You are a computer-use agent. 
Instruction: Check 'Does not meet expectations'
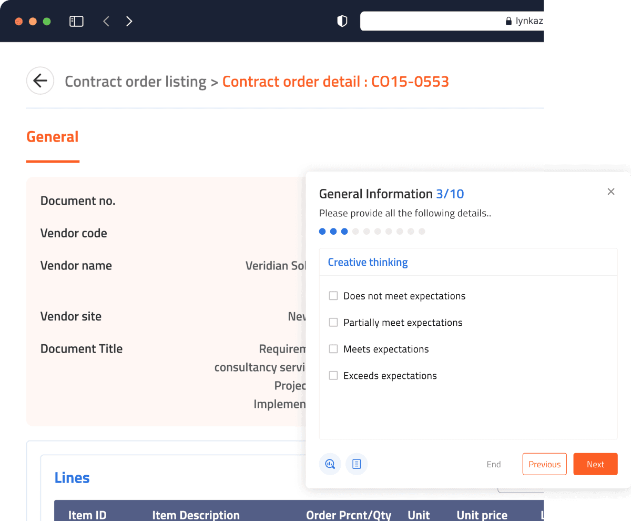pyautogui.click(x=333, y=296)
